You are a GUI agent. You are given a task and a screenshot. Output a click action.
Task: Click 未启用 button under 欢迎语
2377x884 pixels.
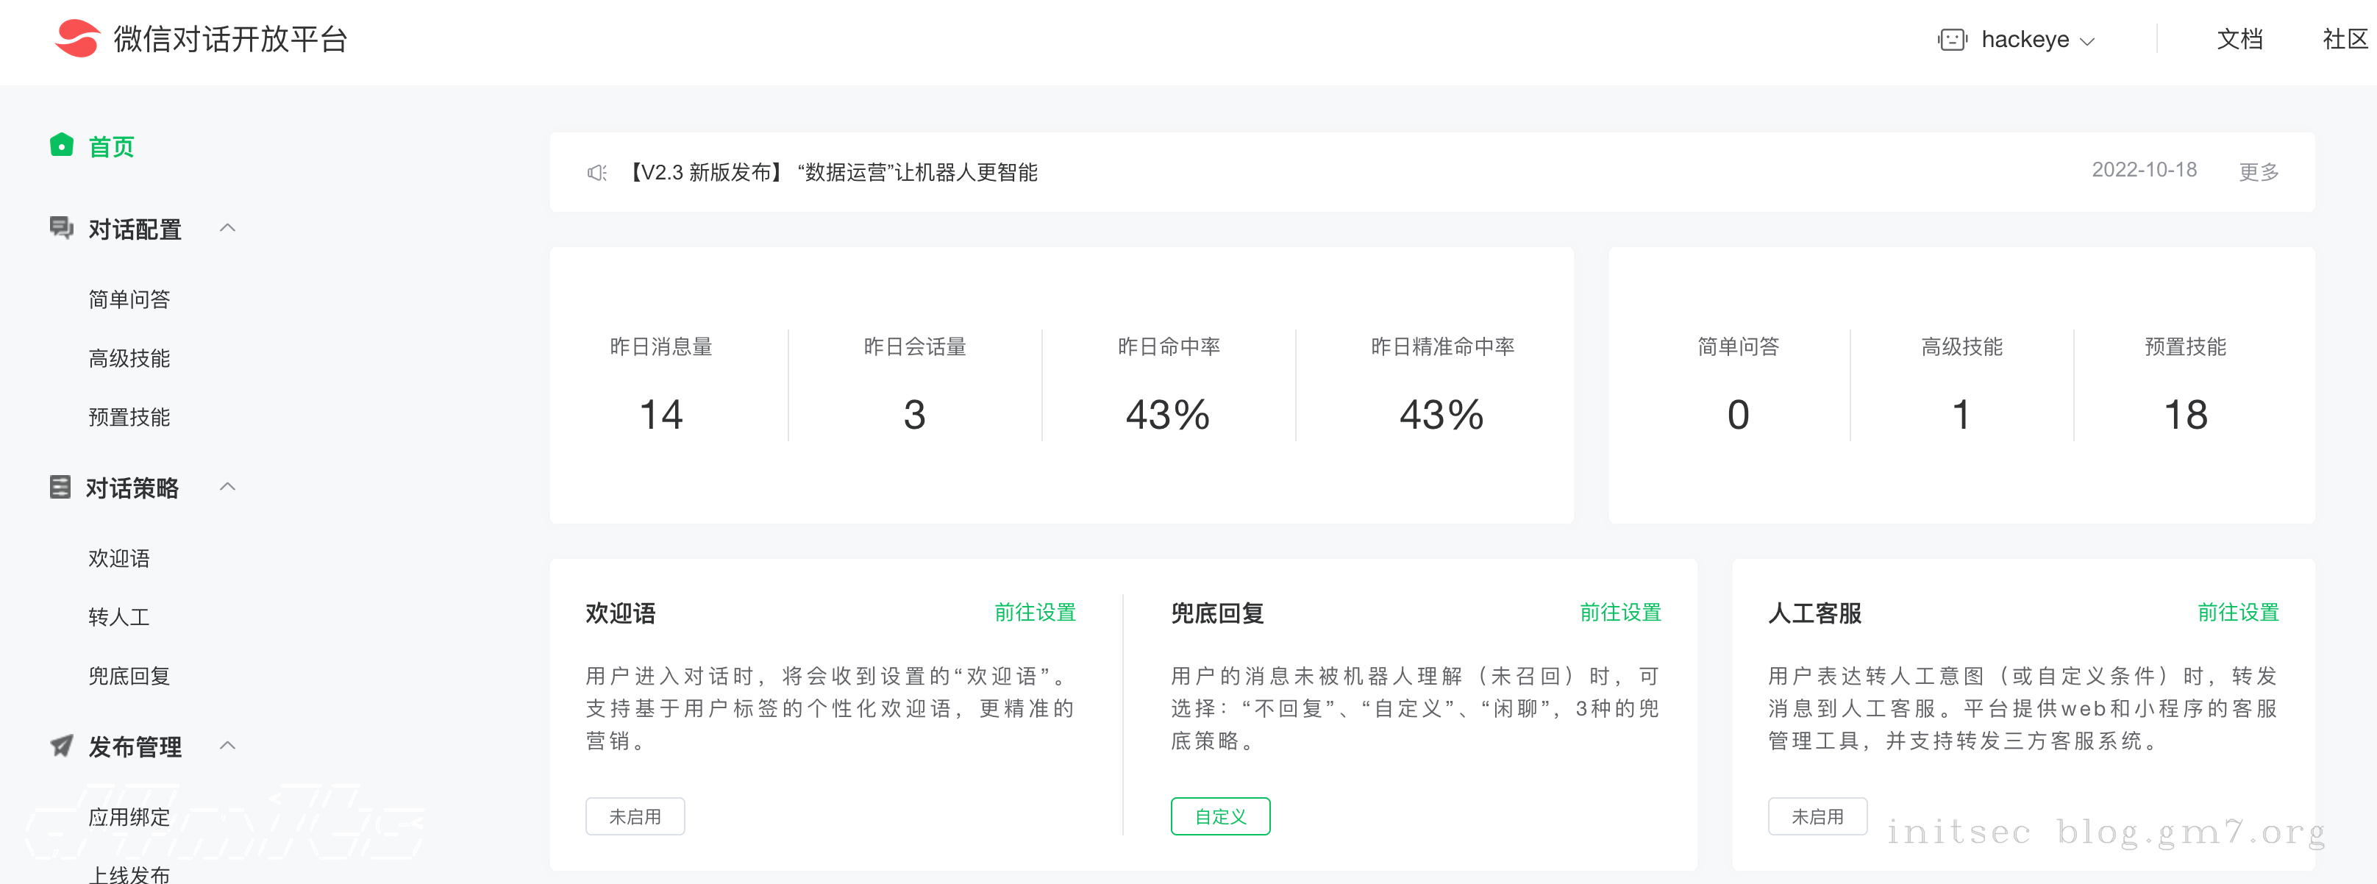[635, 816]
